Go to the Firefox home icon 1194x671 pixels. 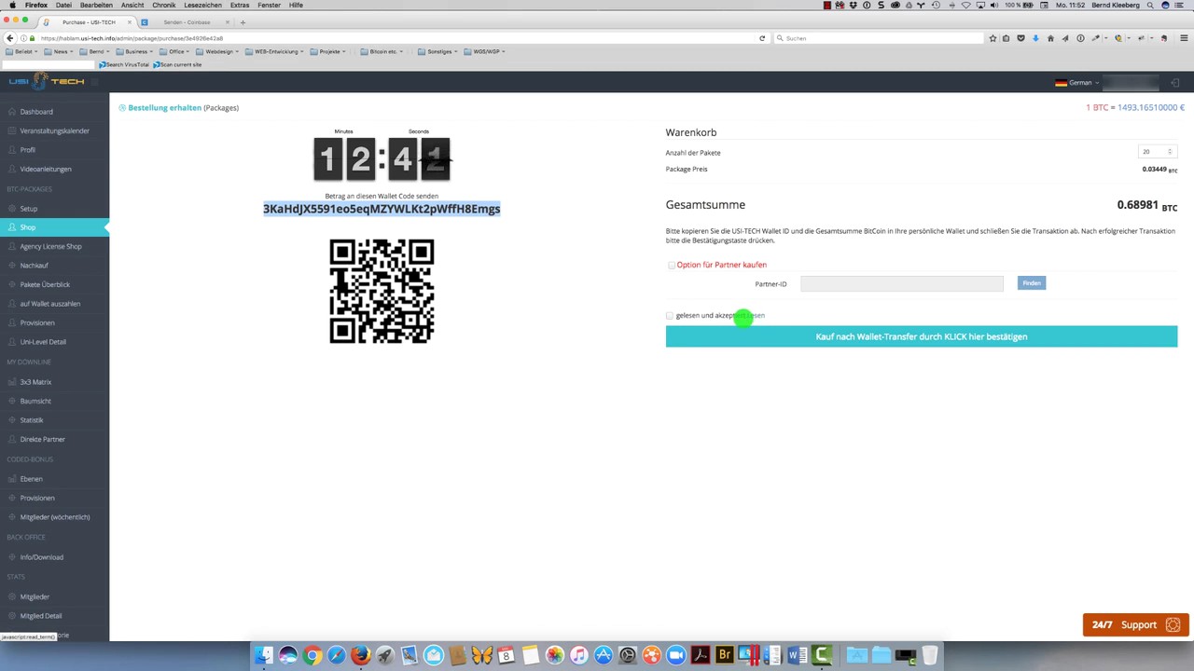click(x=1050, y=38)
